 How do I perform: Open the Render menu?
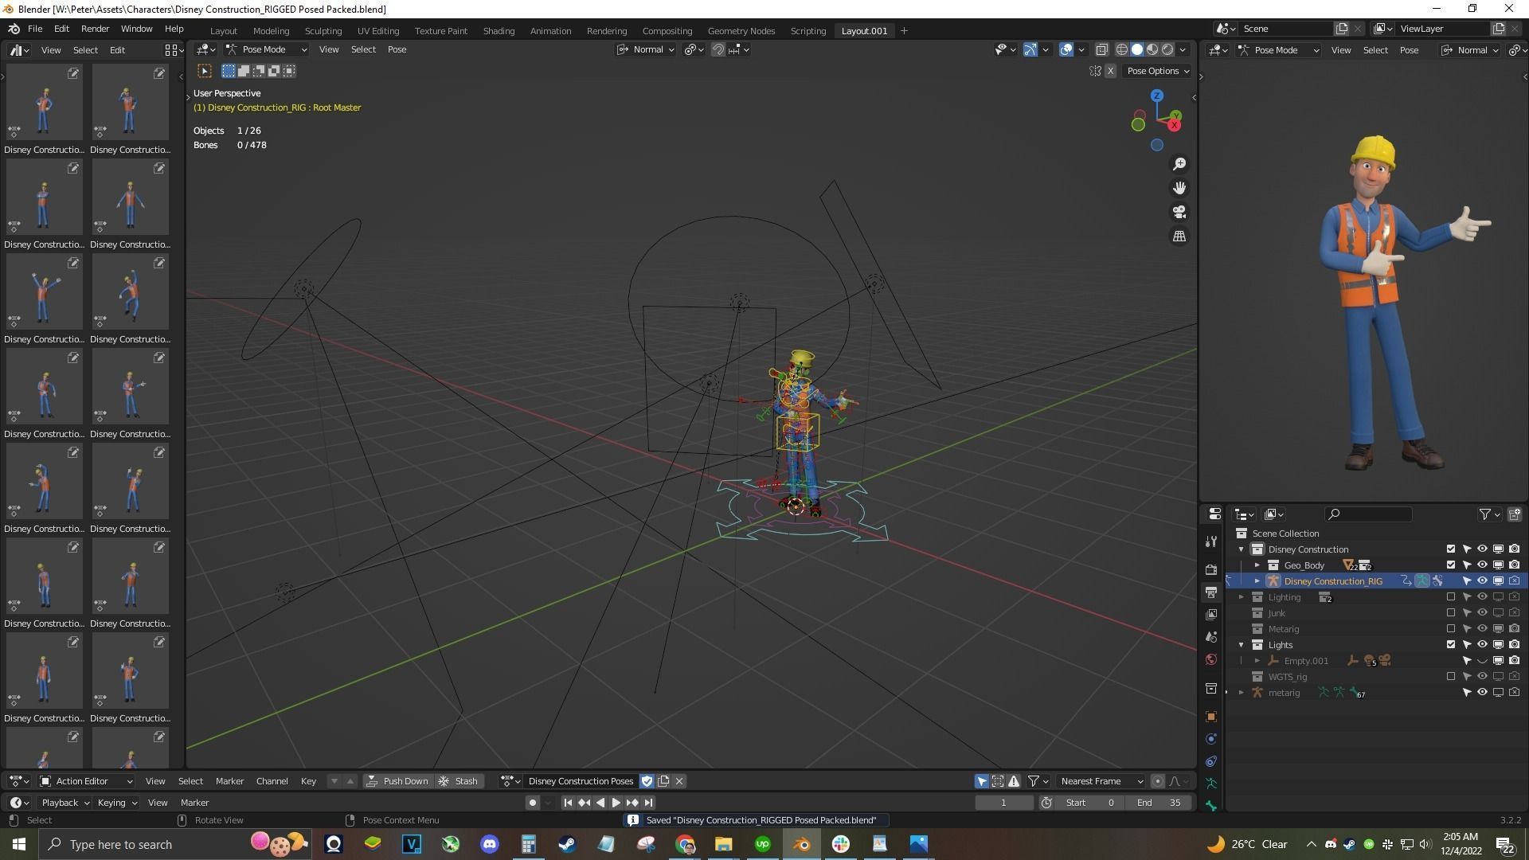click(95, 29)
